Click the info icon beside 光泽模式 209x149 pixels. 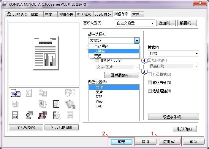144,71
